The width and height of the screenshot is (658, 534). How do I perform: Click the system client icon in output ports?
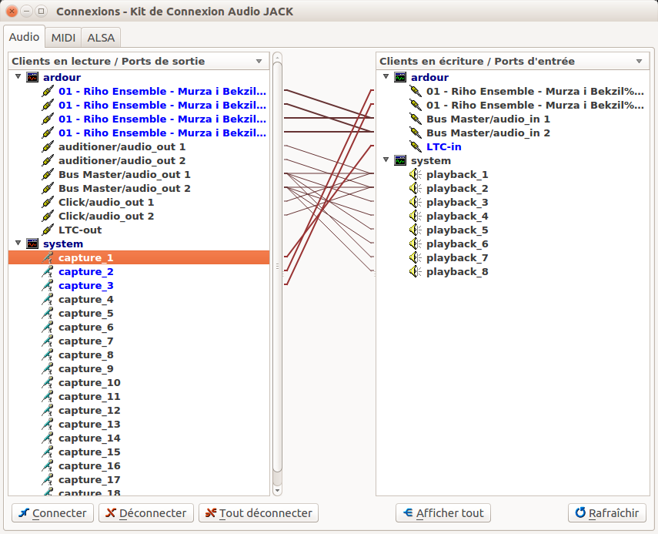pos(32,243)
